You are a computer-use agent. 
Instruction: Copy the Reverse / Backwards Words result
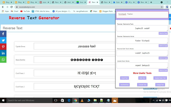coord(163,46)
